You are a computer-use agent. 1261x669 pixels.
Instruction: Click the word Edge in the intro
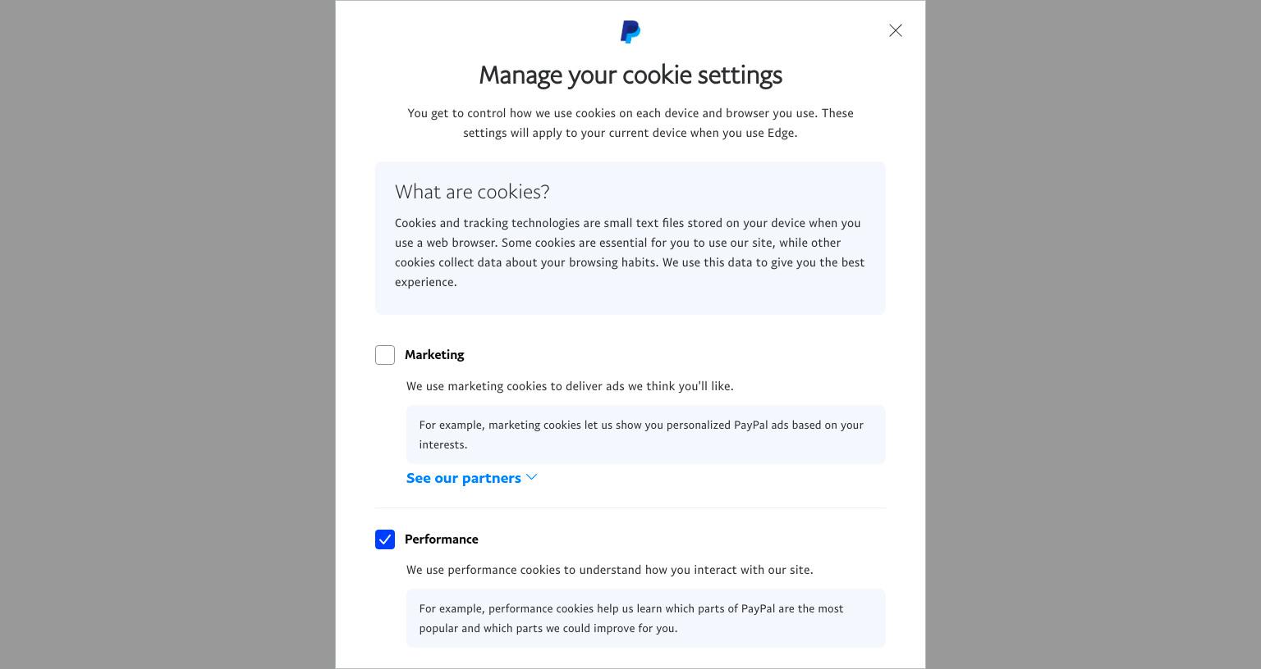click(781, 133)
